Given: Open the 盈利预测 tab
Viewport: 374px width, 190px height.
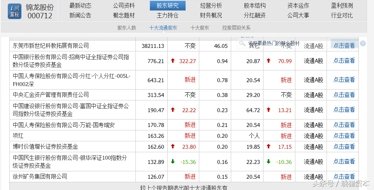Looking at the screenshot, I should click(342, 6).
